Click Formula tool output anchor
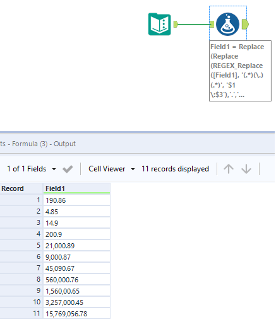This screenshot has width=276, height=322. (245, 25)
